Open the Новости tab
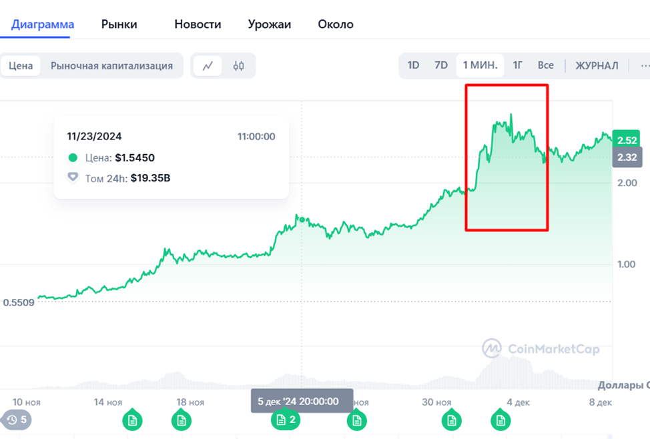Screen dimensions: 650x439 tap(198, 23)
